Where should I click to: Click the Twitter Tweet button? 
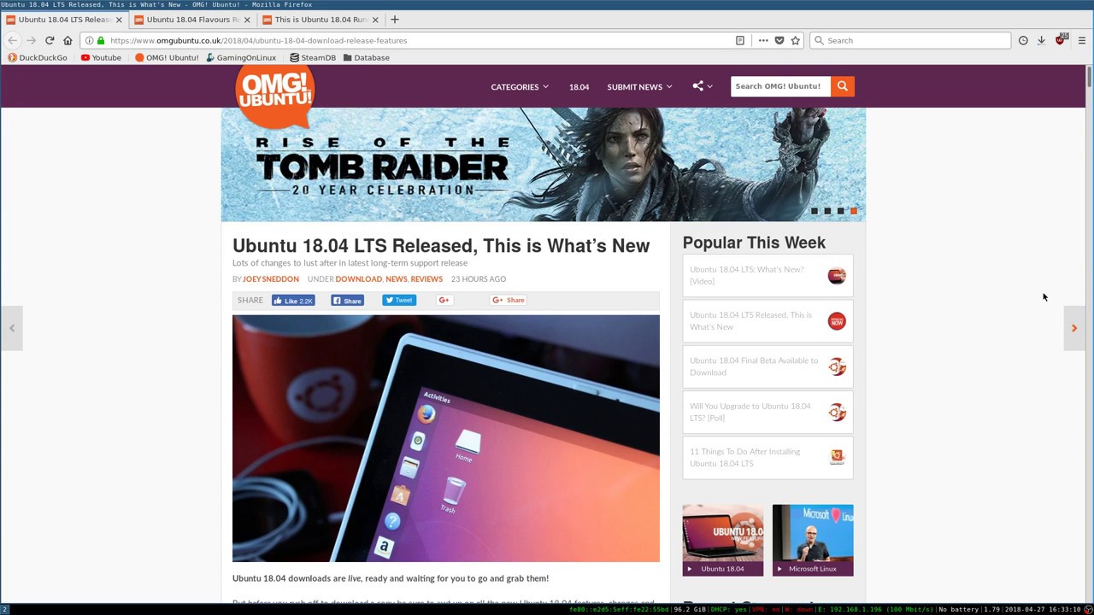[399, 300]
